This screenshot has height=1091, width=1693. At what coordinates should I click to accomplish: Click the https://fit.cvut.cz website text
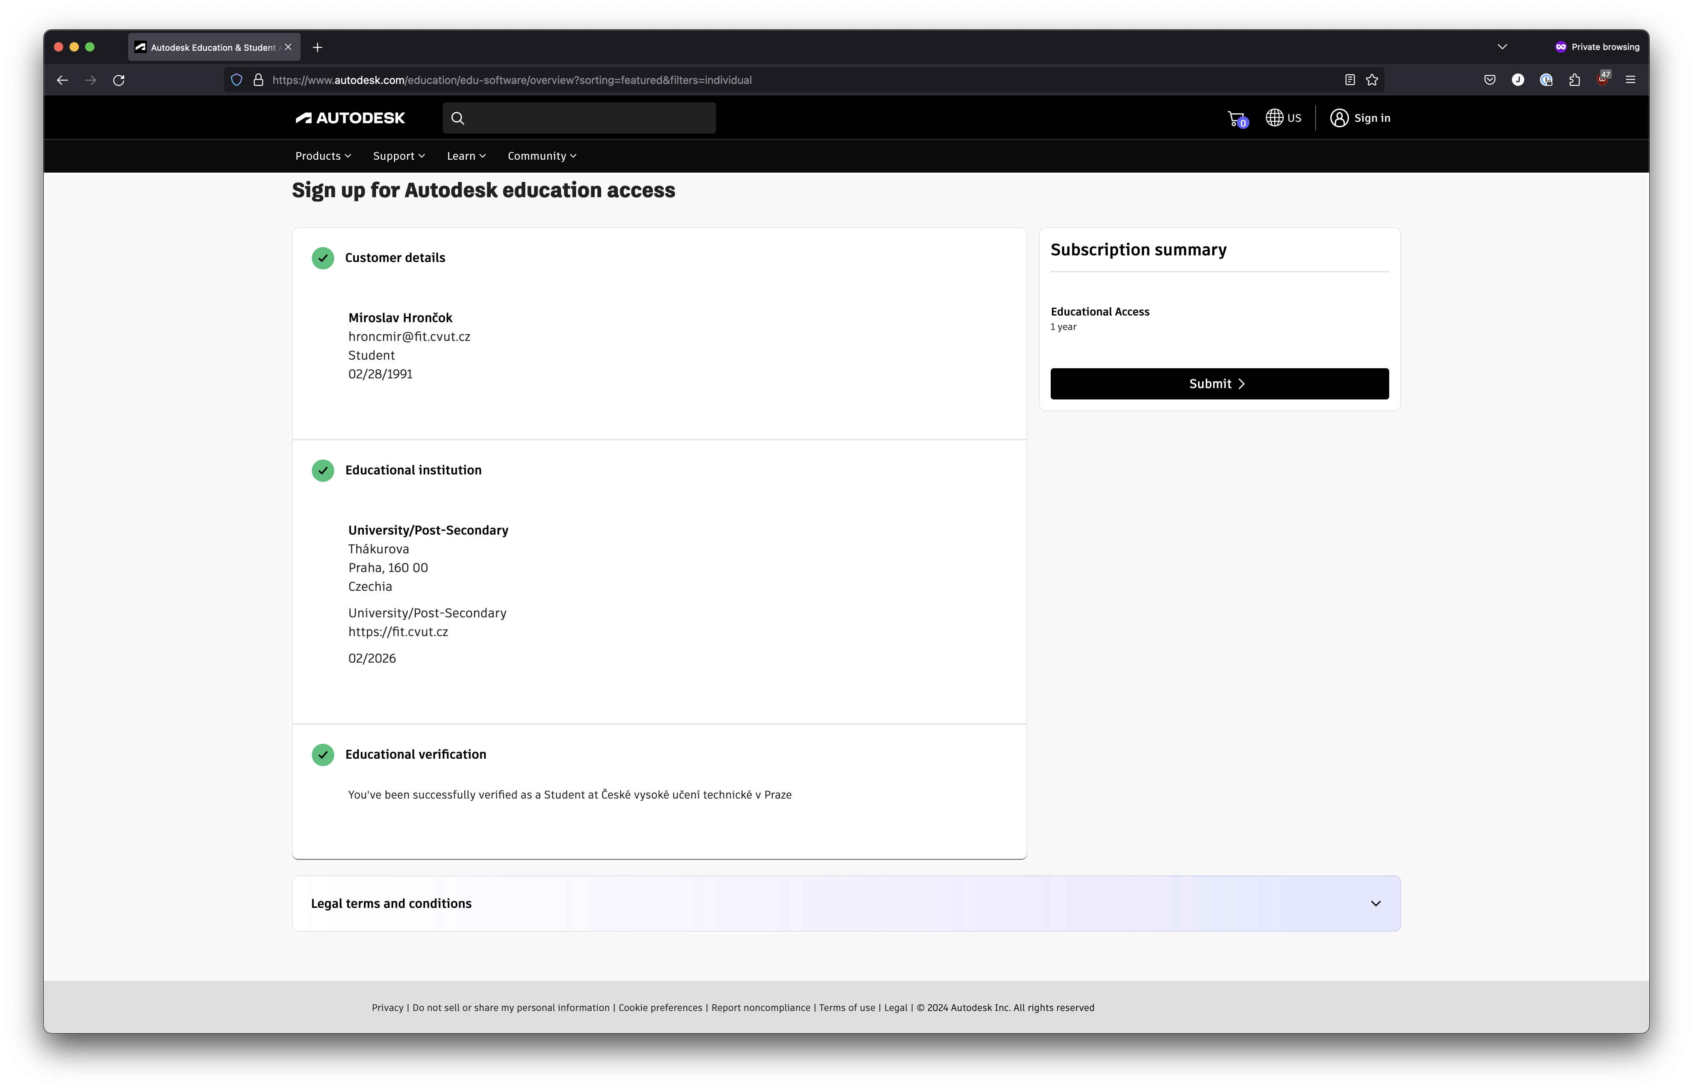398,632
